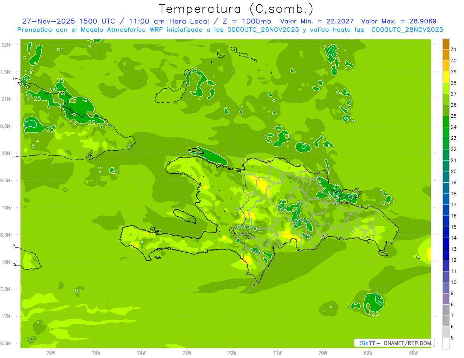This screenshot has height=358, width=464.
Task: Click the "0000UTC_28NOV2025" valid-until time
Action: click(x=407, y=30)
